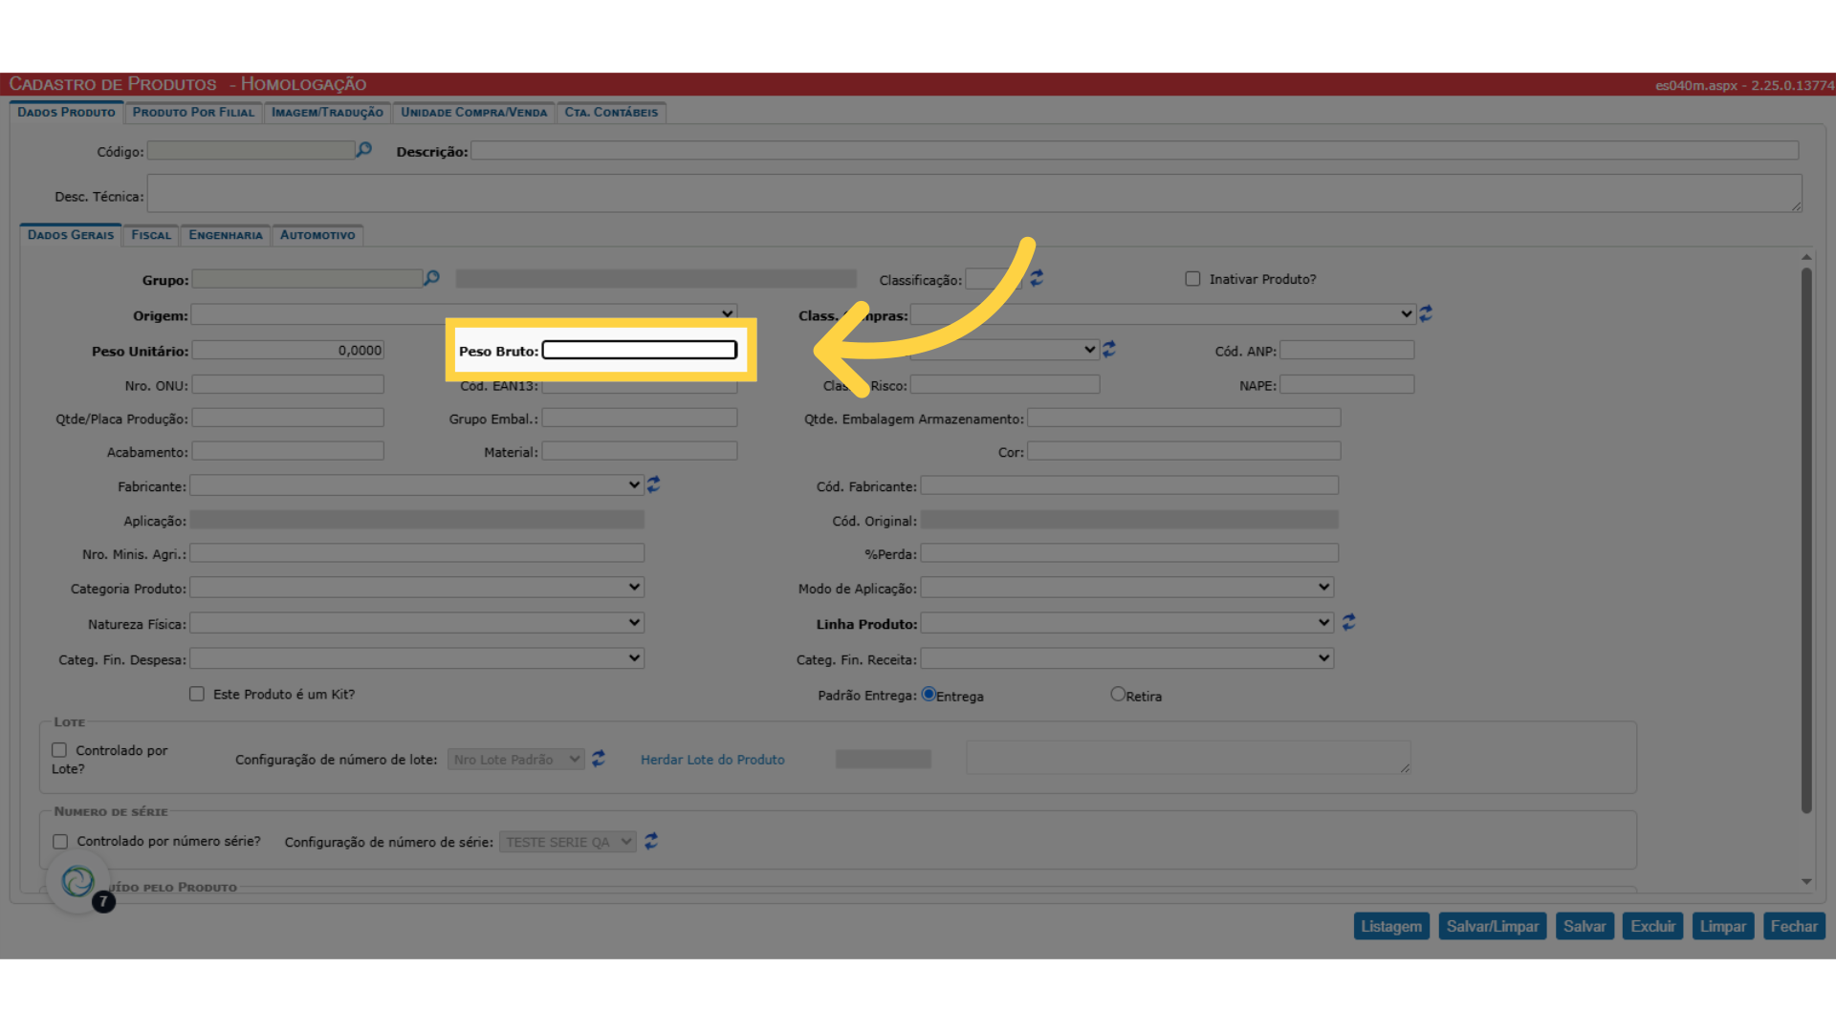
Task: Open the Imagem/Tradução tab
Action: 327,113
